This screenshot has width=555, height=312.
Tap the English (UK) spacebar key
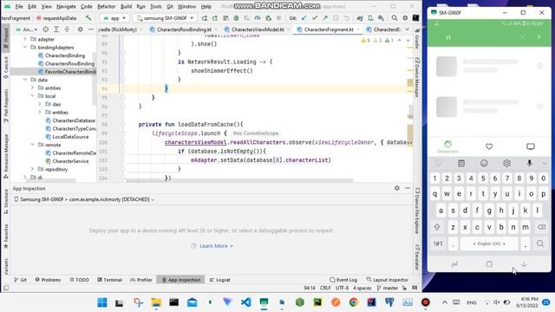click(489, 244)
